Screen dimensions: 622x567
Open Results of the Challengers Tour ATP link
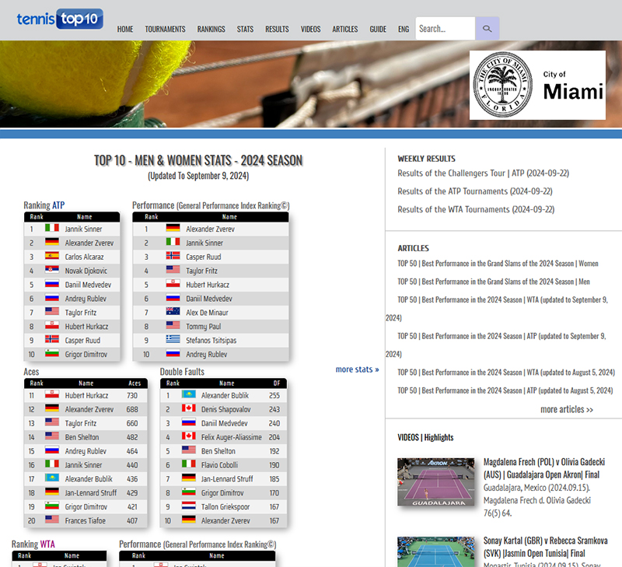point(483,173)
